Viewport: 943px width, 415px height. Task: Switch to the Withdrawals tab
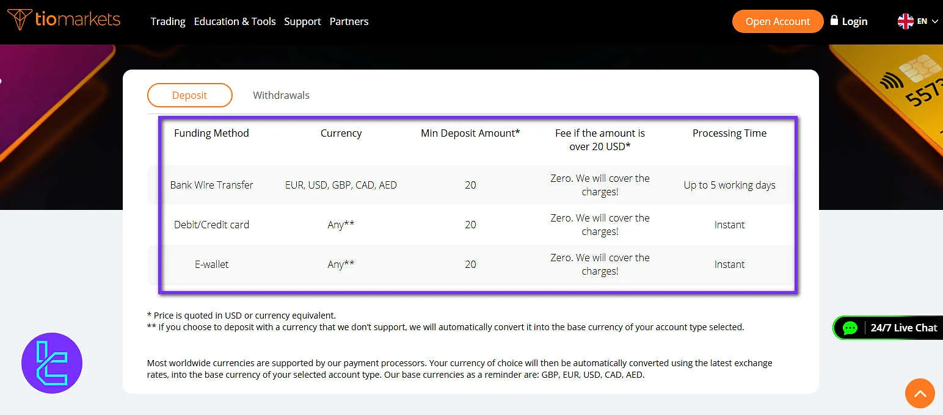point(280,95)
